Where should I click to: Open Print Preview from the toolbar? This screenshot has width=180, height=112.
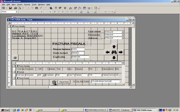19,8
